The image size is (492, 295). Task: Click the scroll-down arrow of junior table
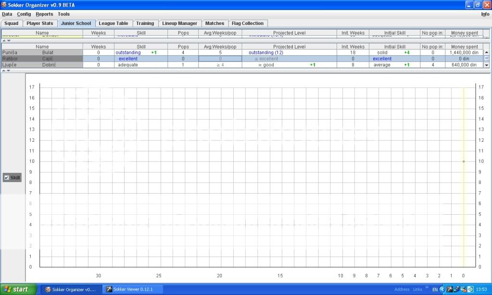click(x=486, y=65)
